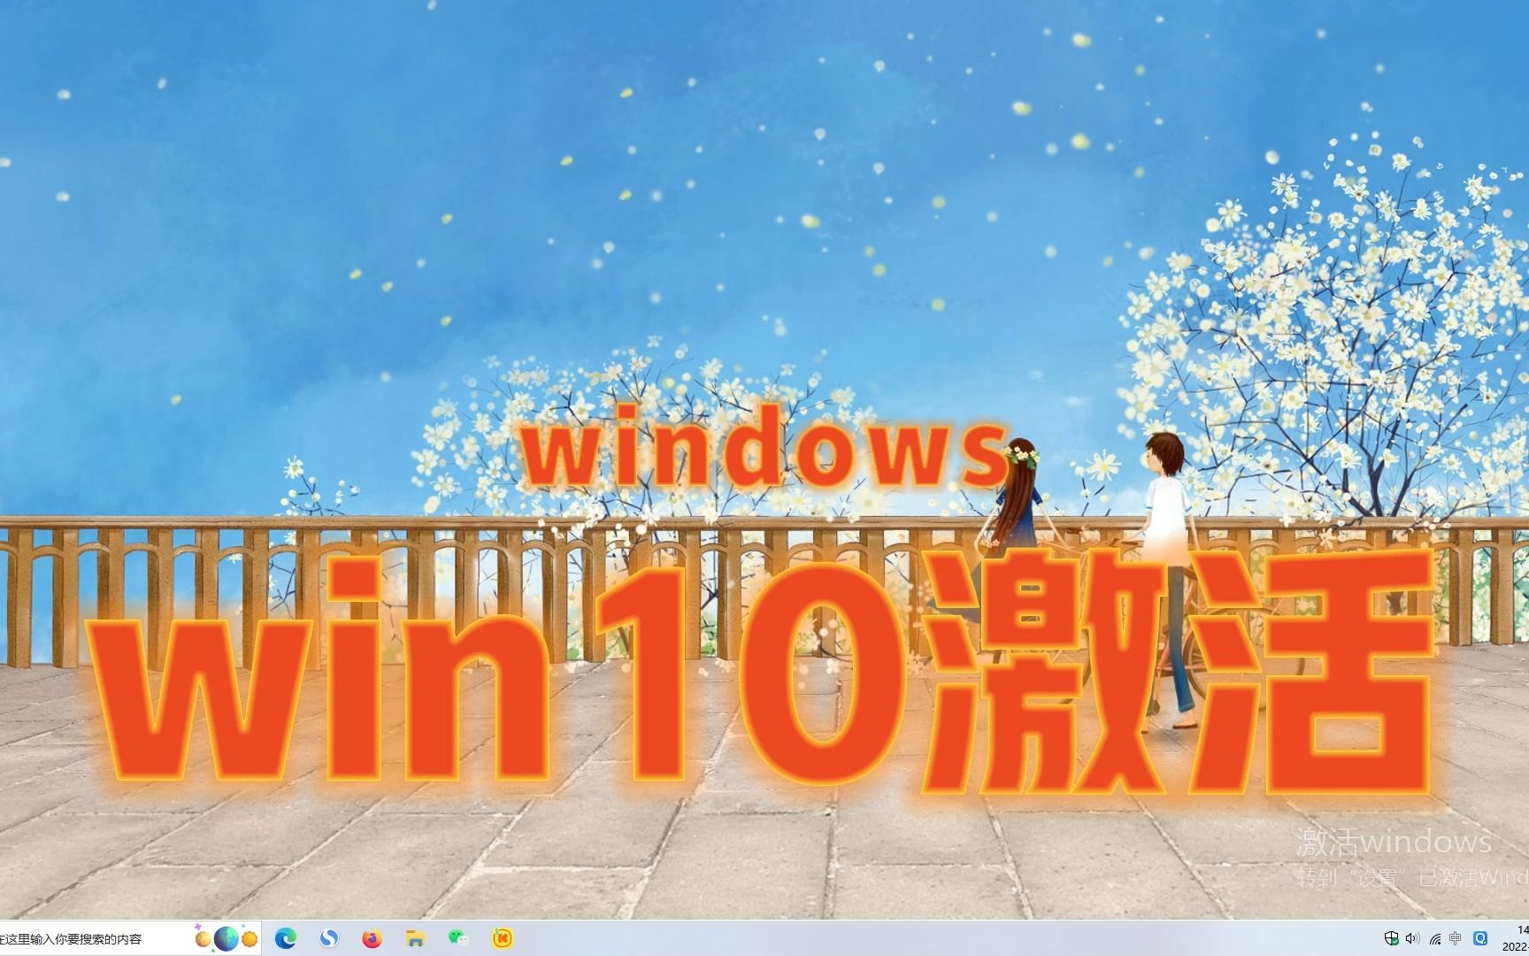The width and height of the screenshot is (1529, 956).
Task: Open Firefox from the taskbar
Action: click(372, 938)
